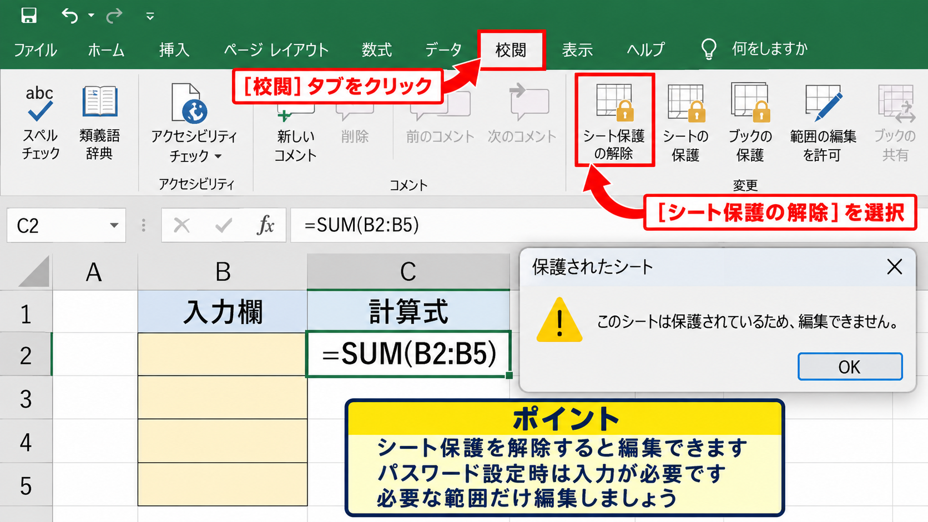Open the データ tab
This screenshot has width=928, height=522.
443,50
